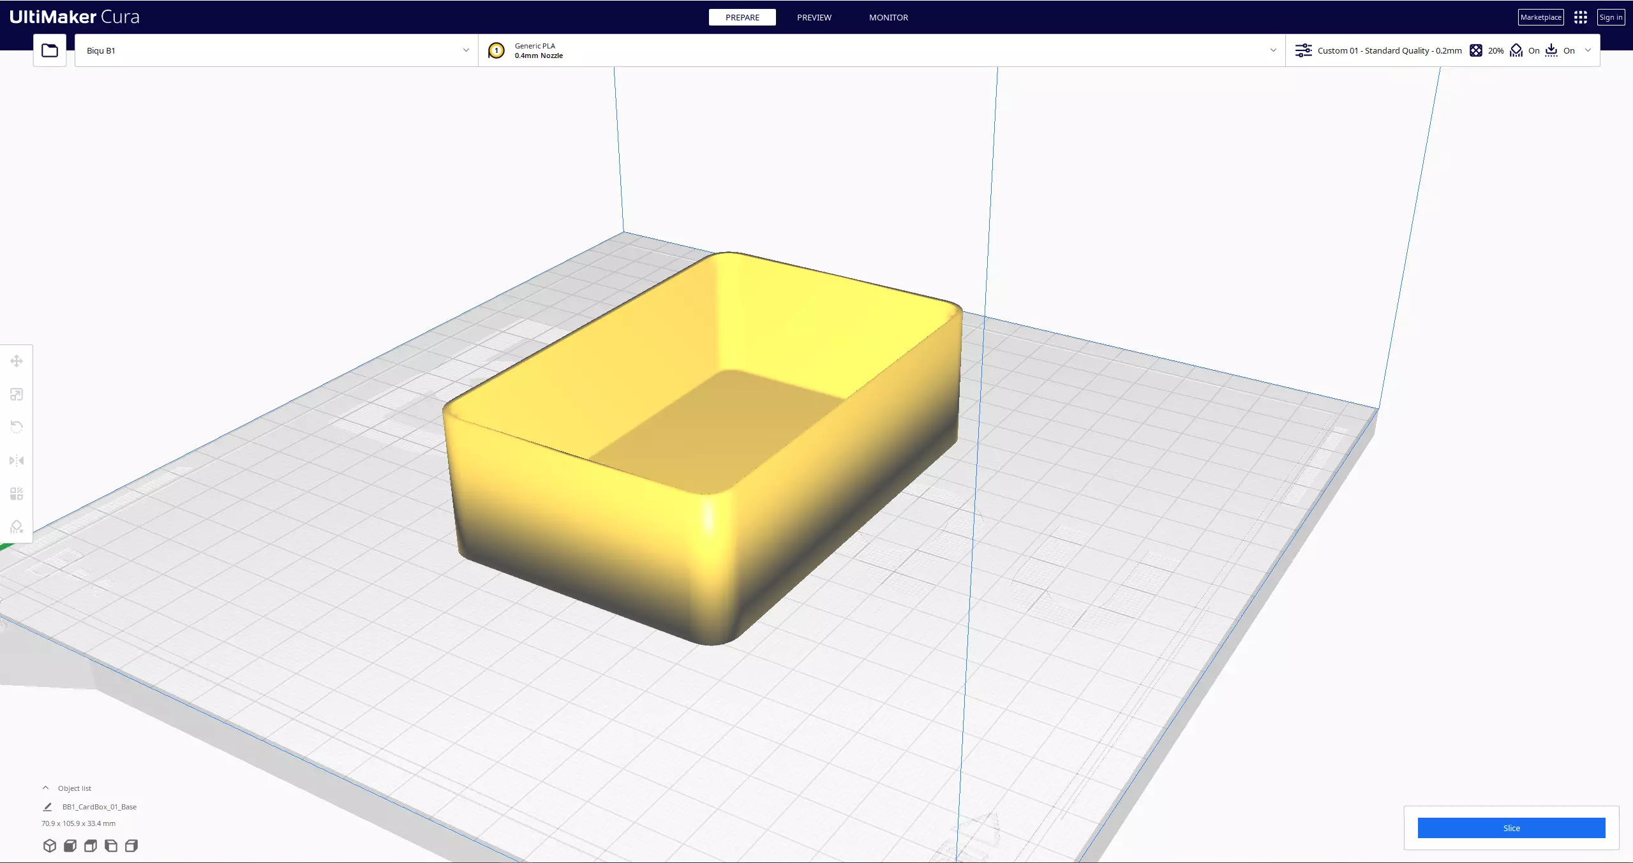Switch to right side view camera icon

coord(131,846)
